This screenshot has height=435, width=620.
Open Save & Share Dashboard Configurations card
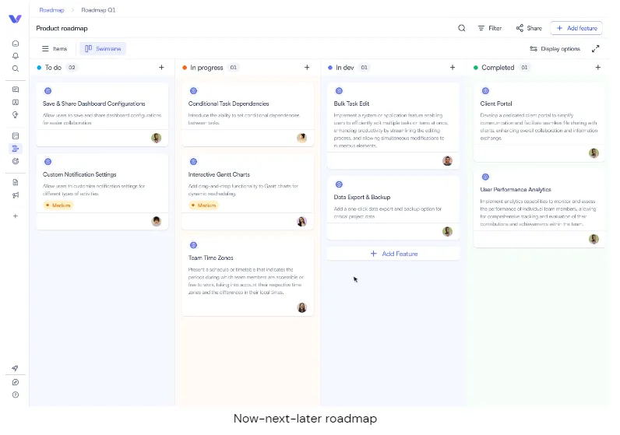click(x=94, y=103)
